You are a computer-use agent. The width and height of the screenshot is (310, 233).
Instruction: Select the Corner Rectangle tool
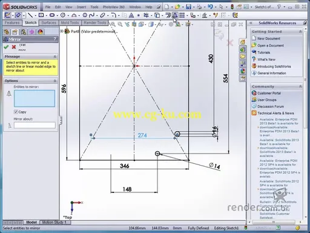pyautogui.click(x=41, y=15)
